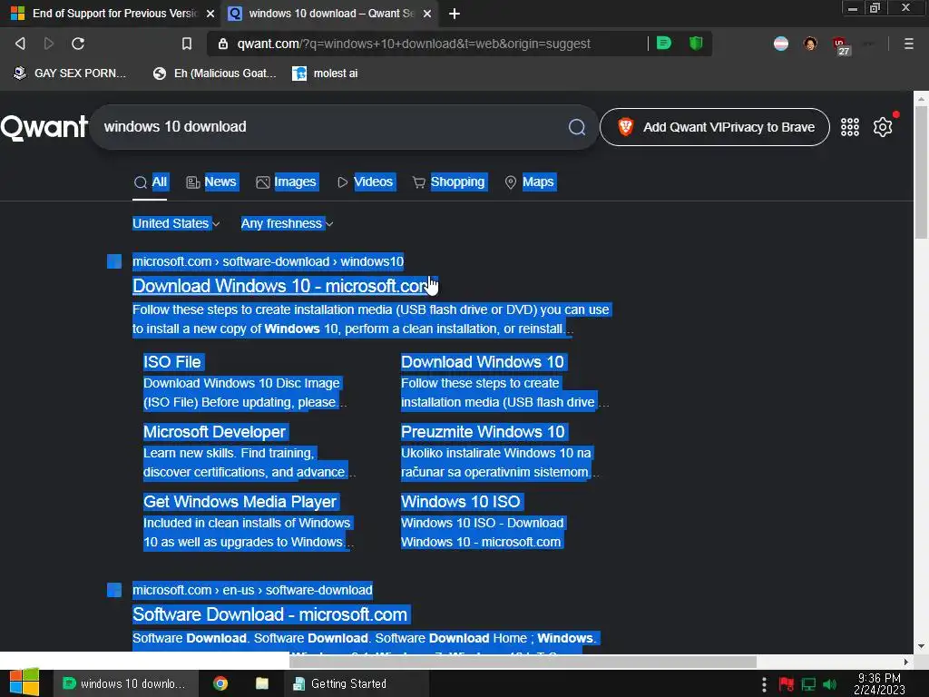Switch to News results

coord(211,182)
